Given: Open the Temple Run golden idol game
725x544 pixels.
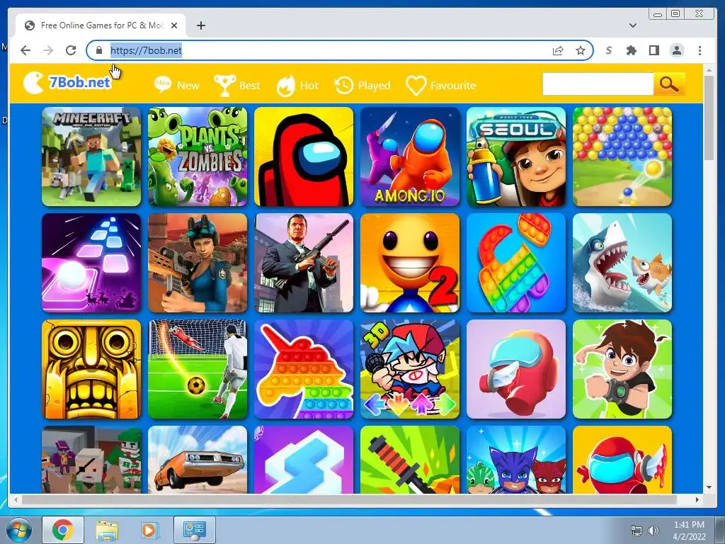Looking at the screenshot, I should coord(91,369).
